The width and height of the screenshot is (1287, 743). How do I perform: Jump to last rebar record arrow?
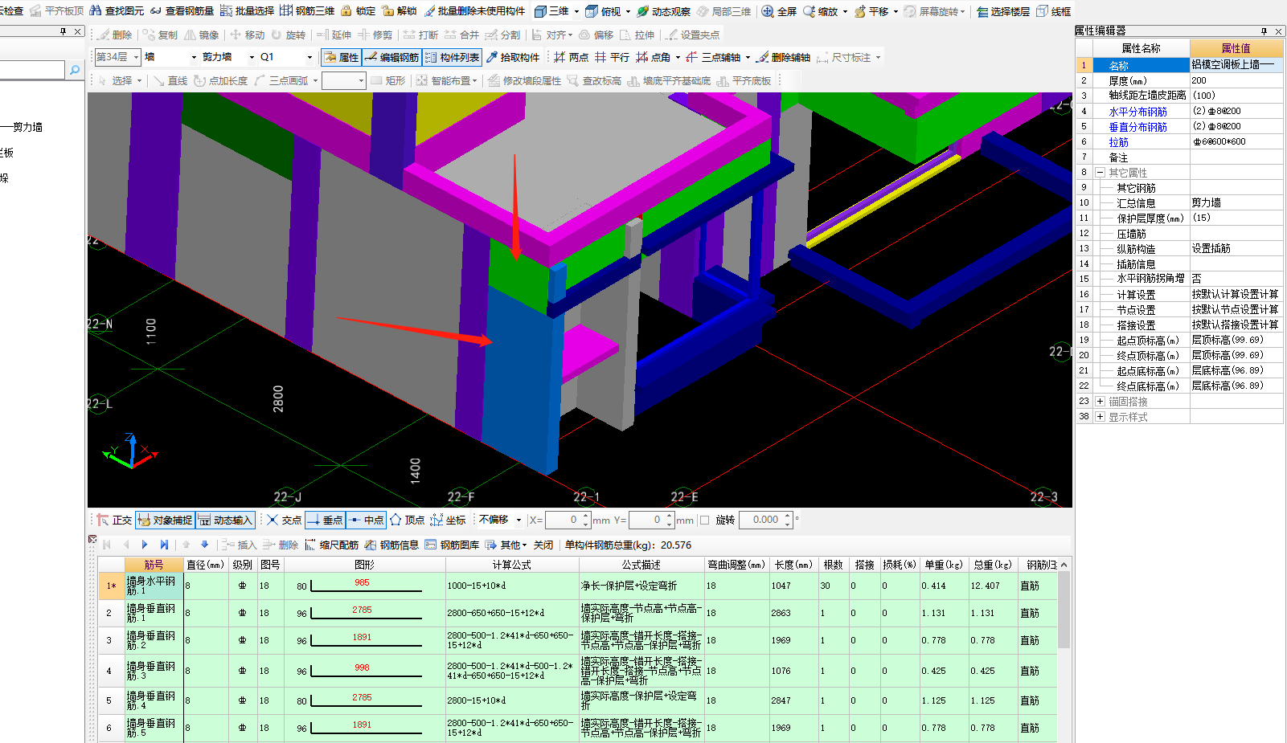pyautogui.click(x=164, y=545)
